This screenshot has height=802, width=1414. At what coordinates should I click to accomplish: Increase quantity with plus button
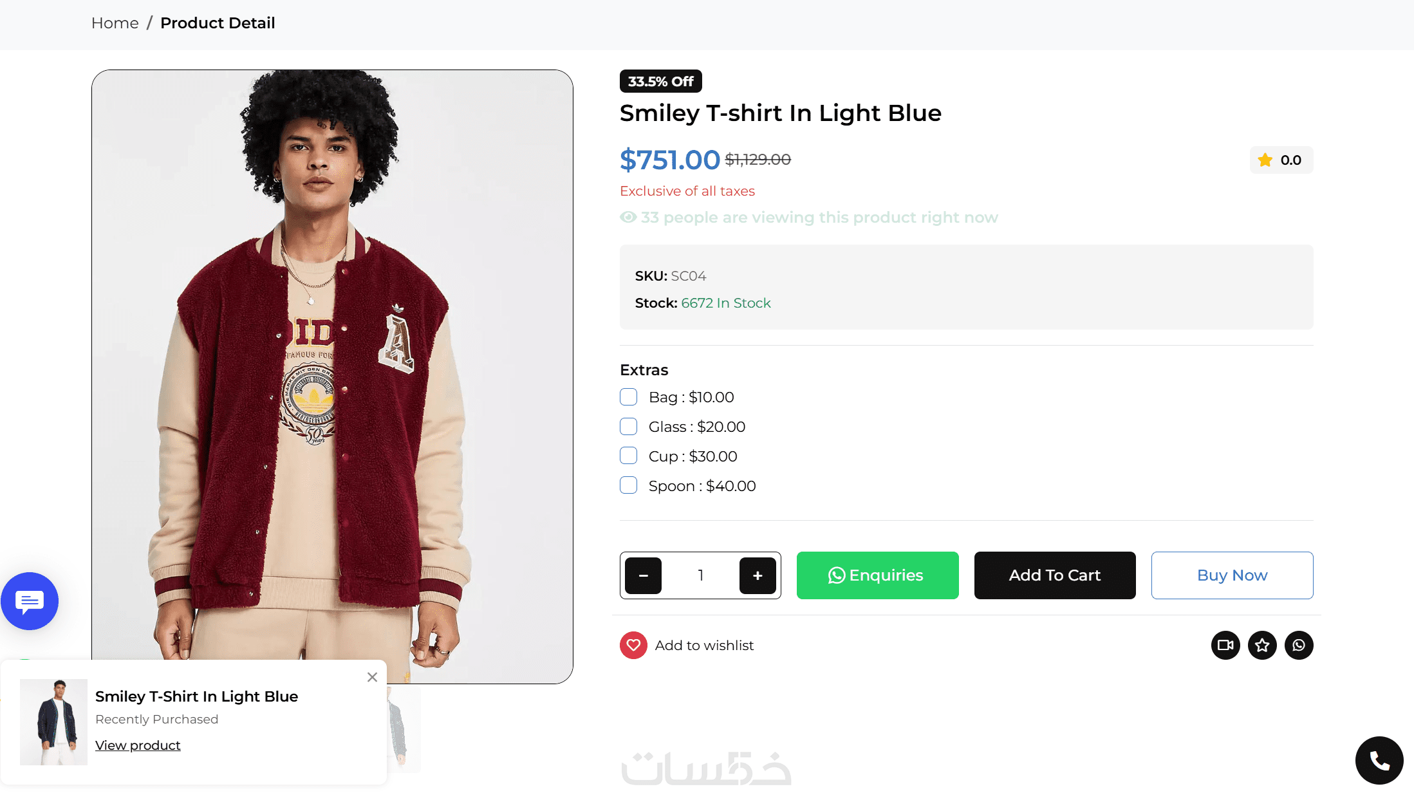click(758, 575)
